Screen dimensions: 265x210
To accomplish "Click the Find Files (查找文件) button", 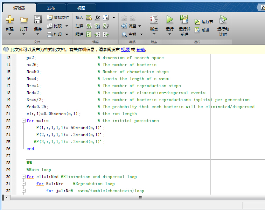I will [x=58, y=17].
